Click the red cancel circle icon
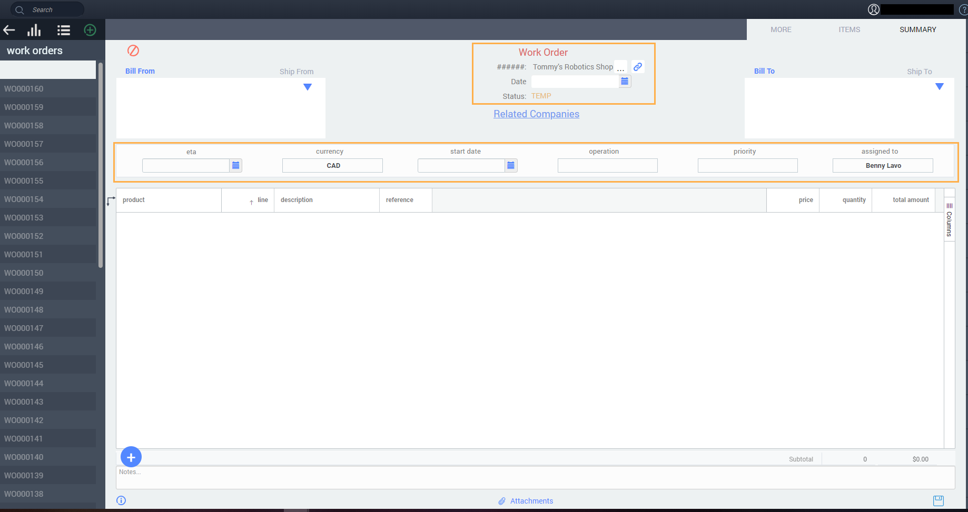 tap(133, 51)
